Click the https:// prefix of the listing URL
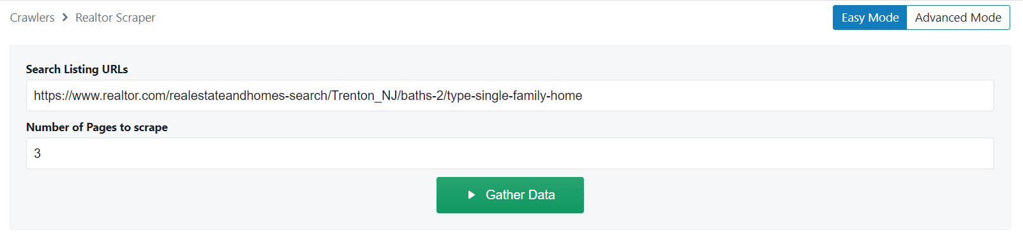Image resolution: width=1023 pixels, height=240 pixels. point(53,95)
